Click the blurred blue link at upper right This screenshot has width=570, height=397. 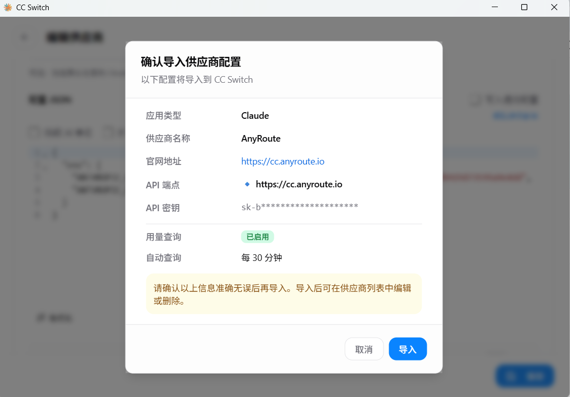coord(515,116)
